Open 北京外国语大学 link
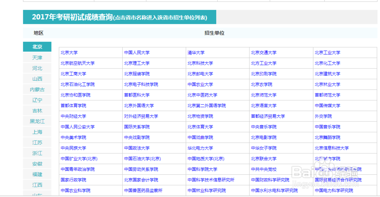This screenshot has width=380, height=197. pyautogui.click(x=139, y=106)
